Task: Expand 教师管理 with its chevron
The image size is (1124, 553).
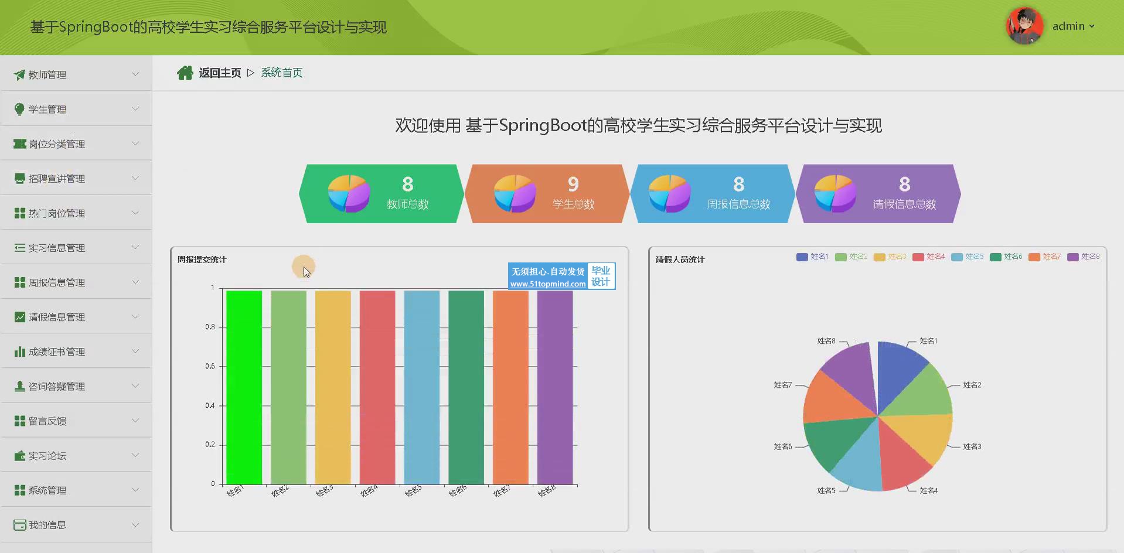Action: tap(135, 74)
